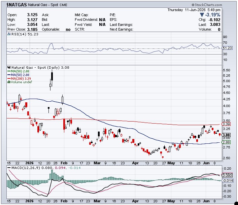
Task: Click the $NATGAS ticker symbol title
Action: point(16,5)
